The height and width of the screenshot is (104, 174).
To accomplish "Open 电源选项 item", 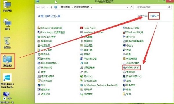I will coord(43,46).
